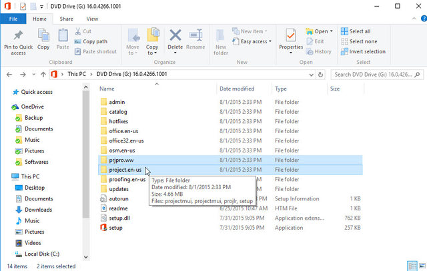Expand the Delete options arrow
This screenshot has width=427, height=271.
click(175, 53)
